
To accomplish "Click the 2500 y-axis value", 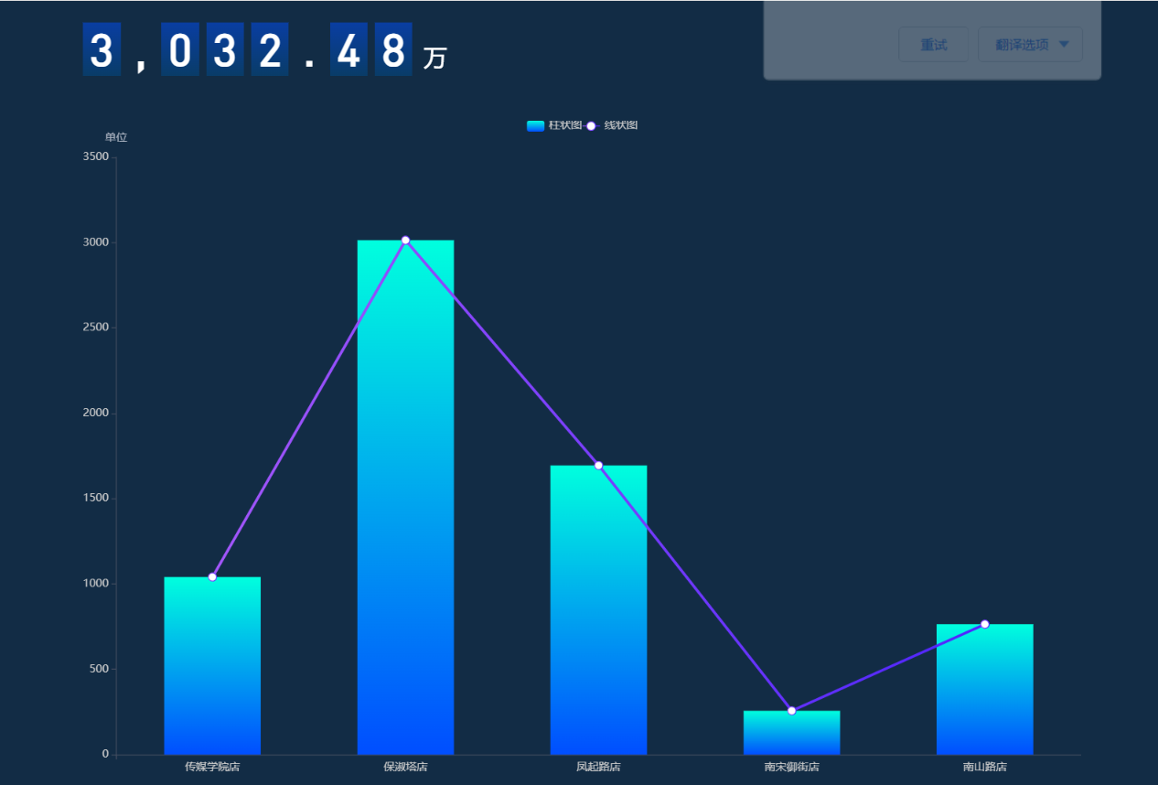I will (97, 328).
